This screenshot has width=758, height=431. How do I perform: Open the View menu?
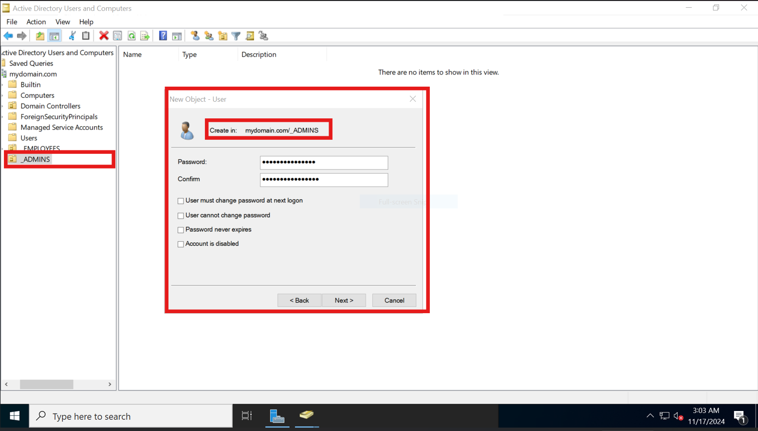[x=62, y=22]
